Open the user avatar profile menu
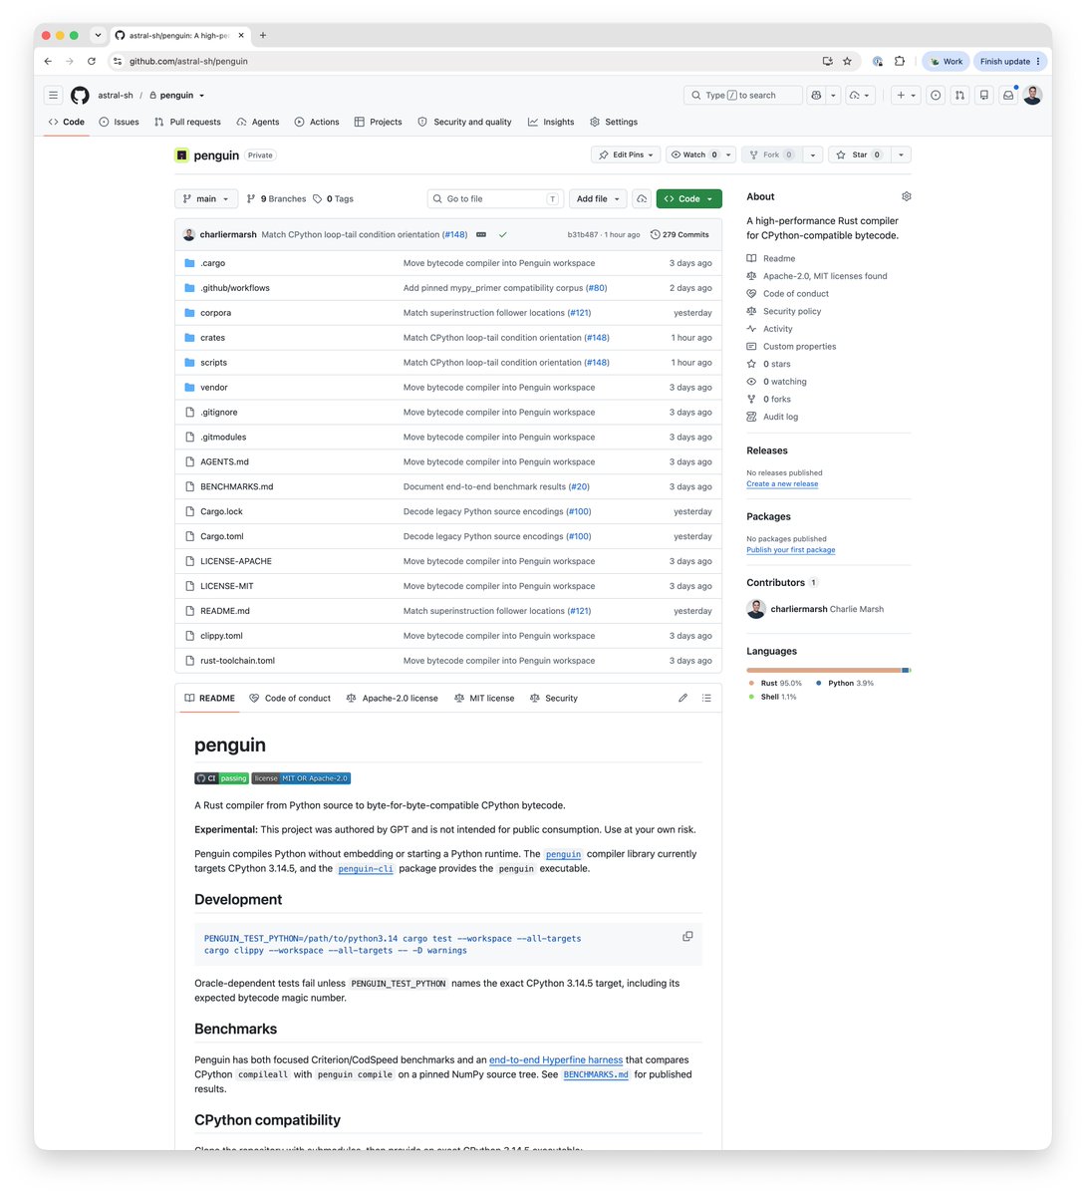The width and height of the screenshot is (1086, 1195). (x=1032, y=96)
